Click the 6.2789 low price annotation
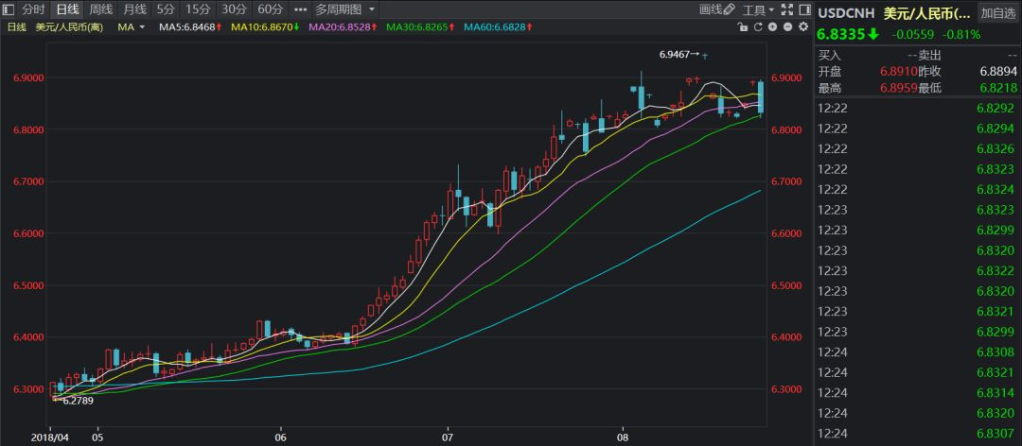 pyautogui.click(x=78, y=401)
